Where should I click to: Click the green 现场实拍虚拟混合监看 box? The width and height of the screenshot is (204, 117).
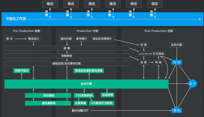point(89,71)
